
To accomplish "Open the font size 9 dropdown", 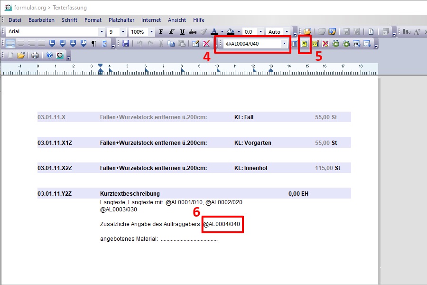I will pos(123,32).
